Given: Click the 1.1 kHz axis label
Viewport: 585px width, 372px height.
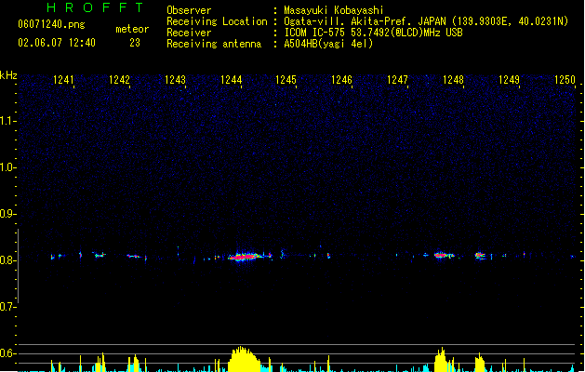Looking at the screenshot, I should [7, 121].
